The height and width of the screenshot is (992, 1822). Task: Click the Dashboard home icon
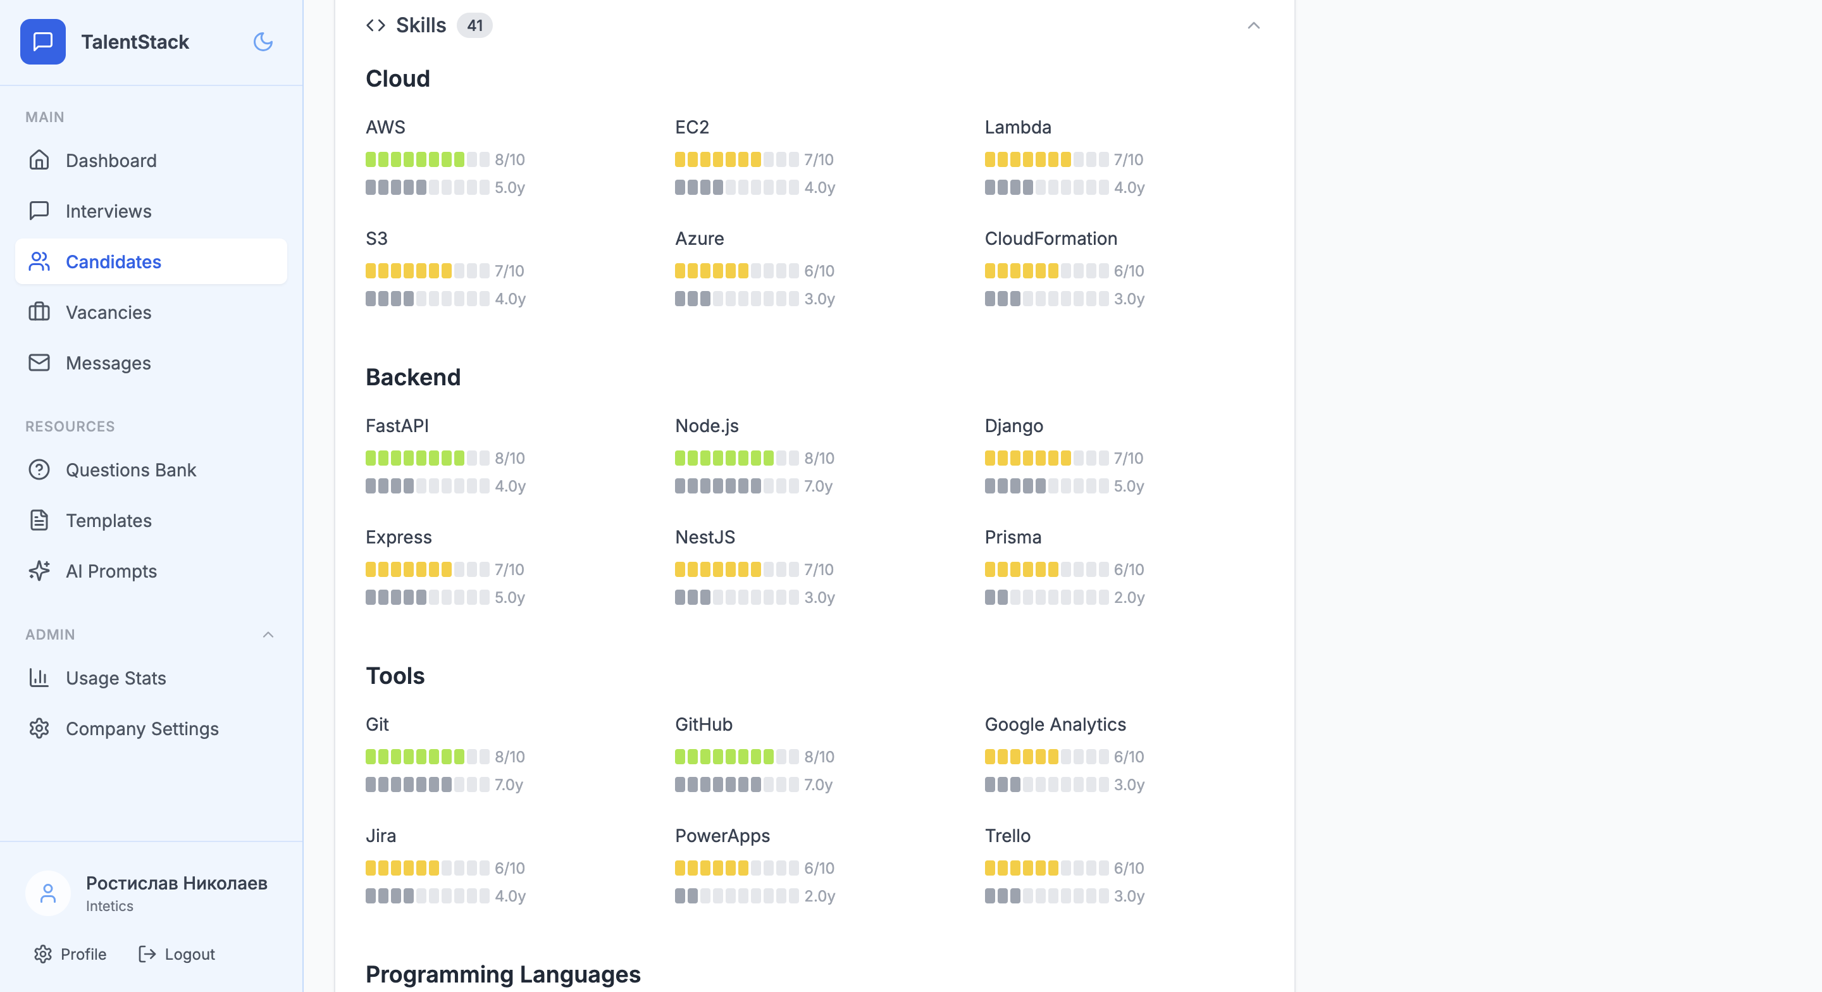39,161
